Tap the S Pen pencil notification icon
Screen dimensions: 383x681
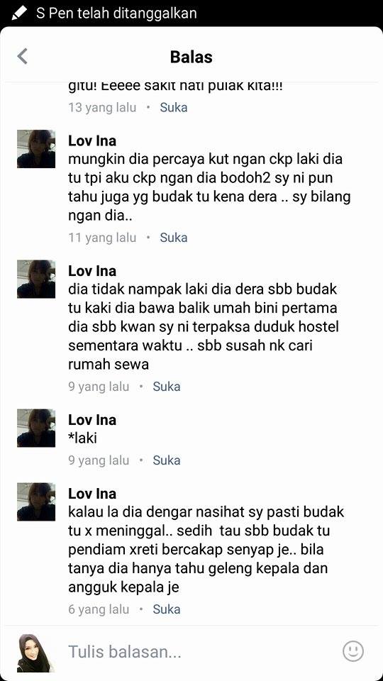[18, 13]
